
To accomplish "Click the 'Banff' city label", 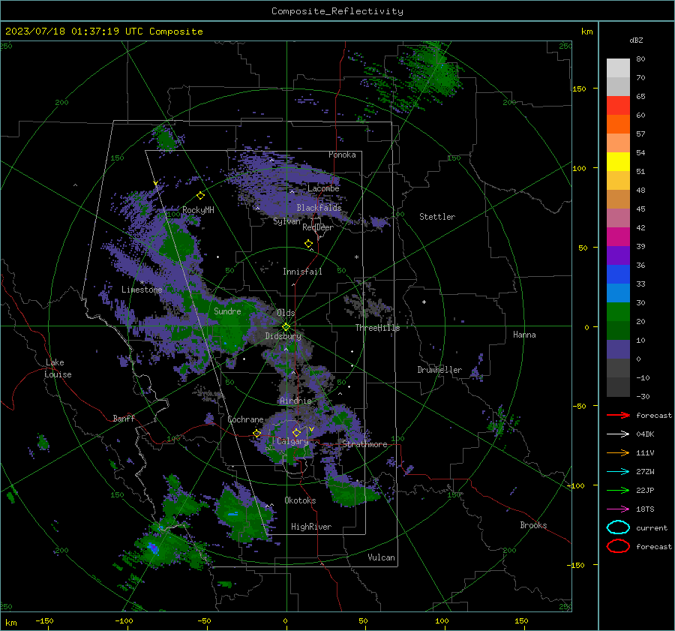I will pos(124,418).
